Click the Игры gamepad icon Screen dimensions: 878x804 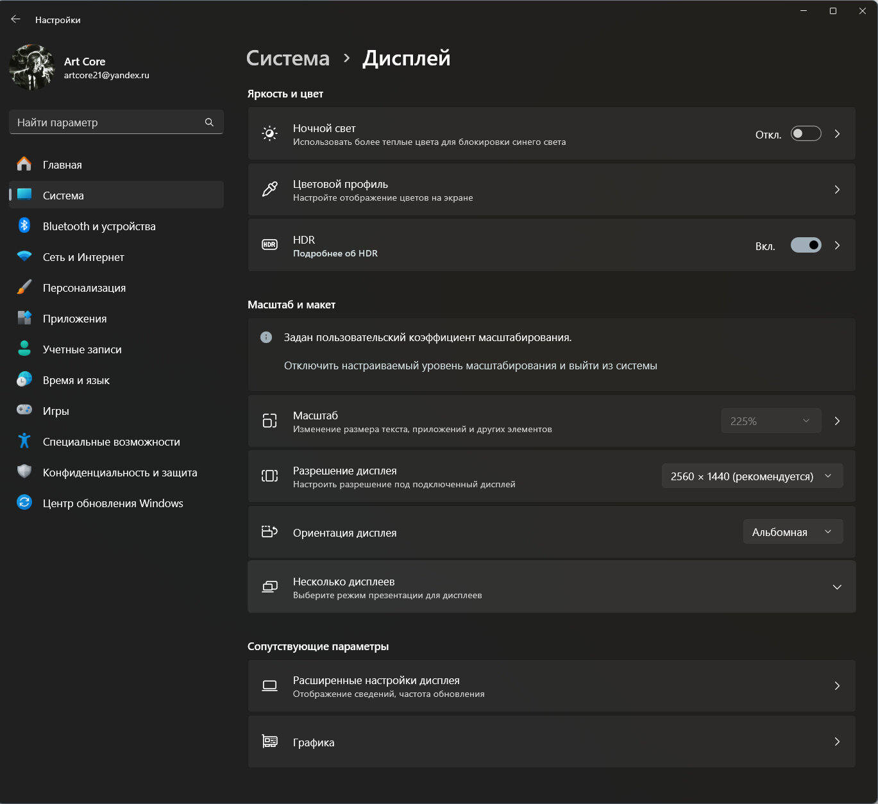pyautogui.click(x=24, y=410)
